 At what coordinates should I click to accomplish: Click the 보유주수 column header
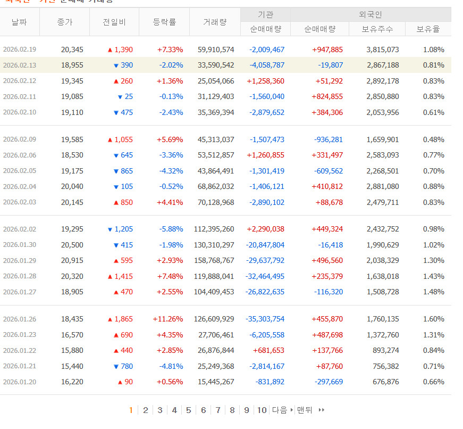coord(377,29)
